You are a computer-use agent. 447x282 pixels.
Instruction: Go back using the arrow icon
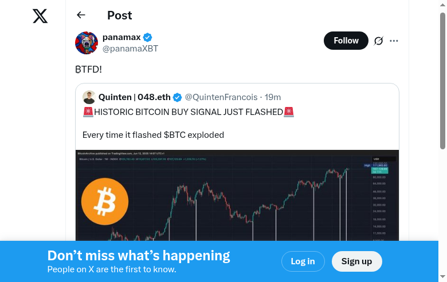pyautogui.click(x=81, y=15)
